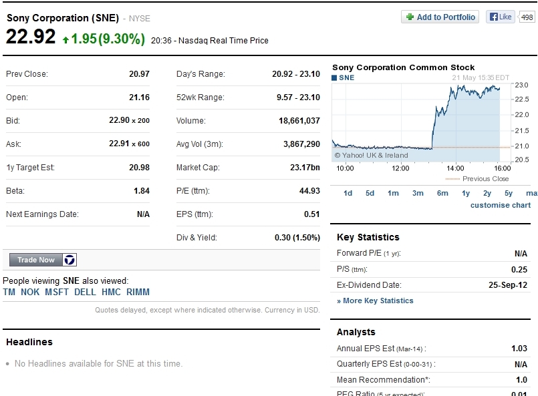The image size is (538, 396).
Task: Click the Open value 21.16
Action: point(139,97)
